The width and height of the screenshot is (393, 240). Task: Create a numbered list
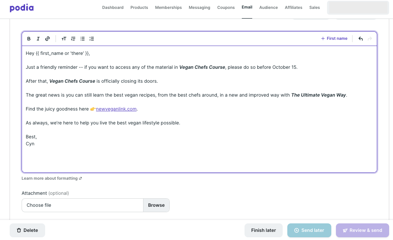pyautogui.click(x=91, y=39)
